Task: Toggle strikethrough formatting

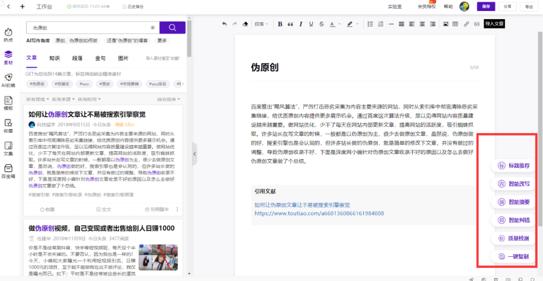Action: 321,24
